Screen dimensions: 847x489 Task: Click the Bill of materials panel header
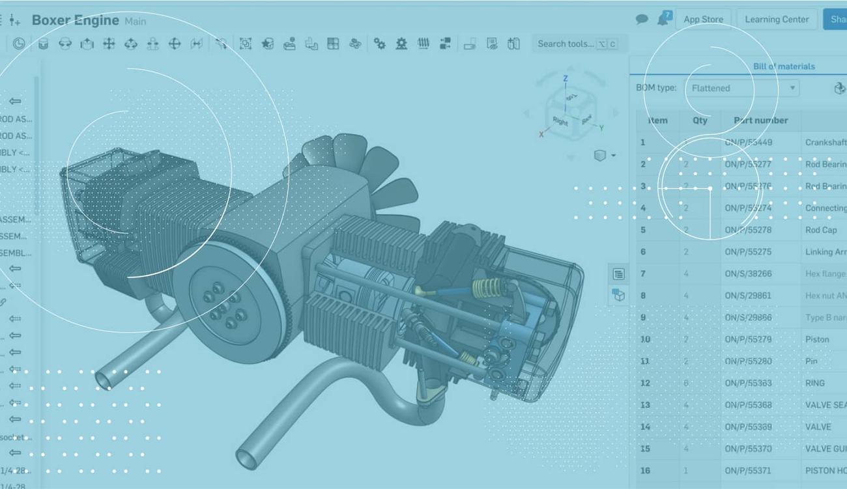coord(784,66)
